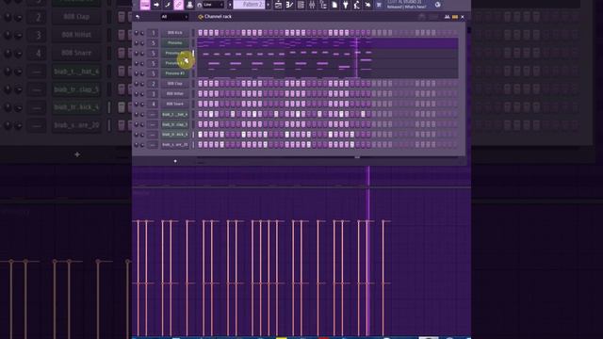
Task: Click the shopping cart icon
Action: [x=379, y=5]
